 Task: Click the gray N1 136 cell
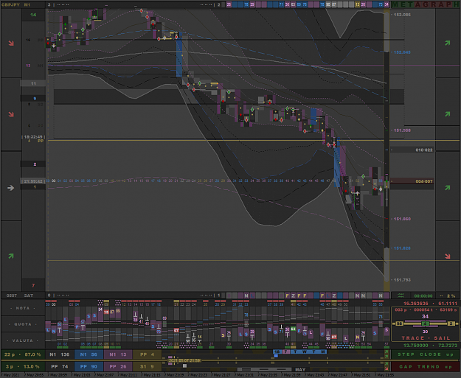pyautogui.click(x=60, y=354)
